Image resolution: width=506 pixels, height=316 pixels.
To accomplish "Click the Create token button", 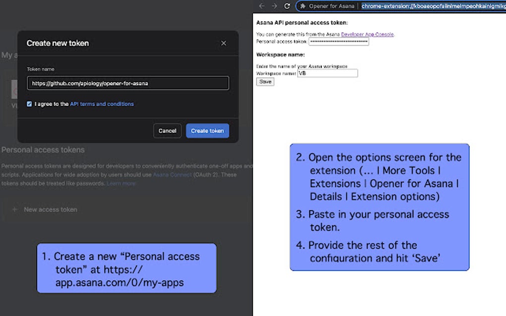I will [x=207, y=131].
